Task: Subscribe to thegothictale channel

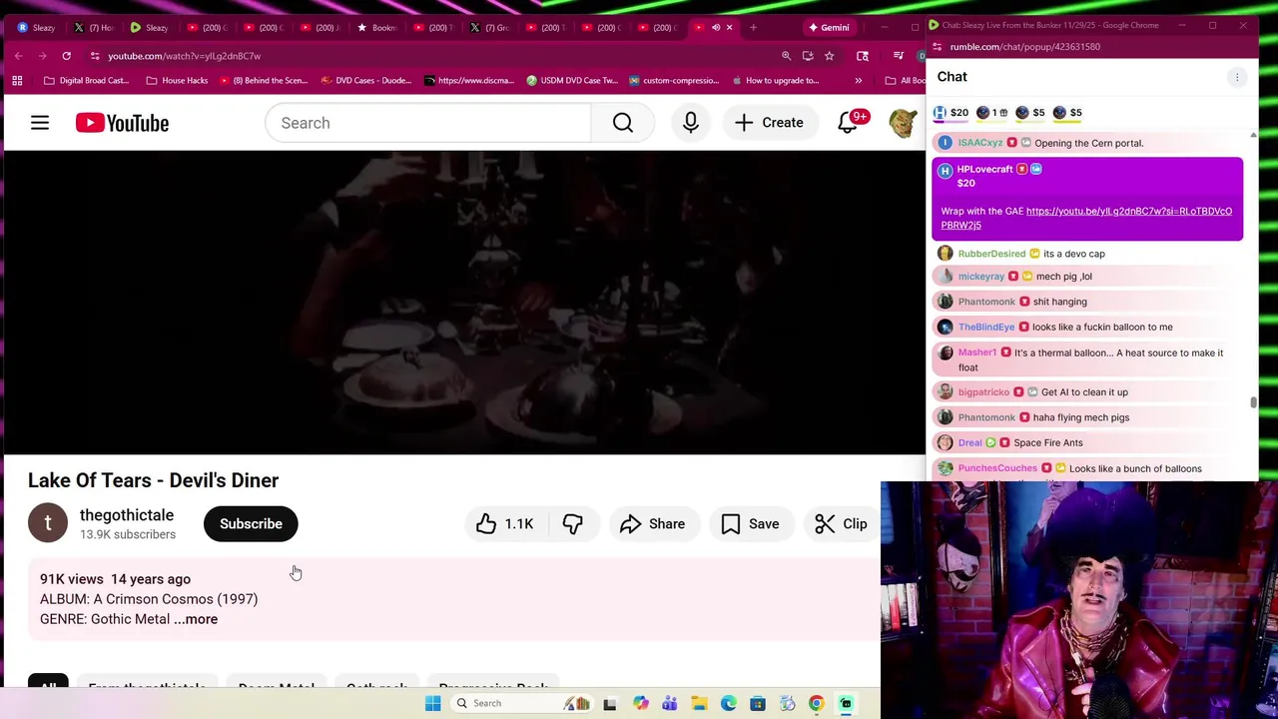Action: (251, 523)
